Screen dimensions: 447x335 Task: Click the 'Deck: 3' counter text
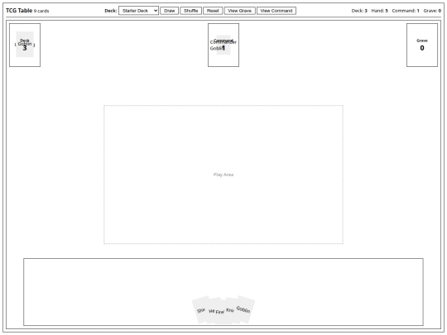point(359,11)
